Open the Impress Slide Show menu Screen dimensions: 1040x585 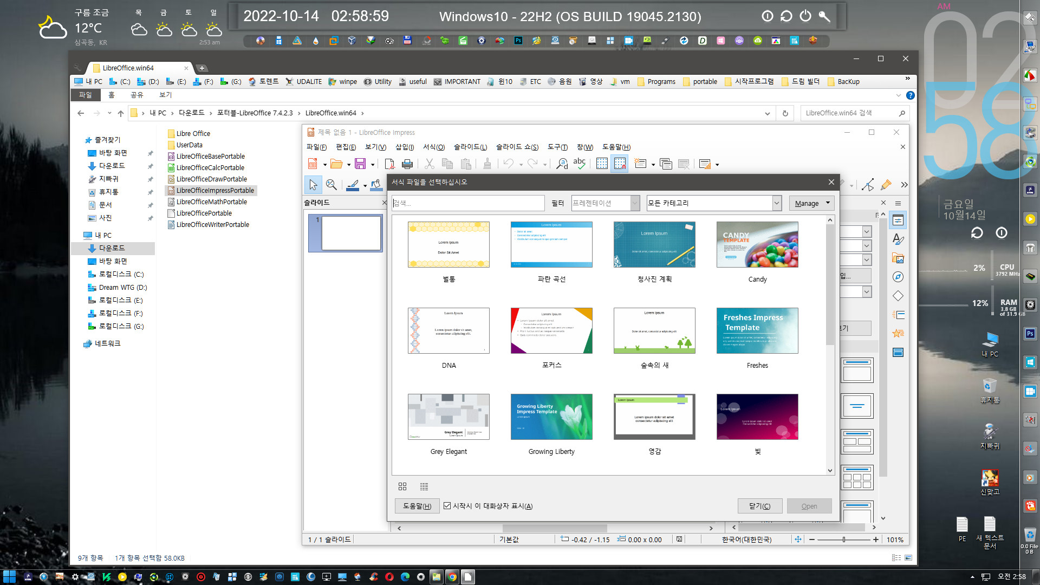point(517,147)
